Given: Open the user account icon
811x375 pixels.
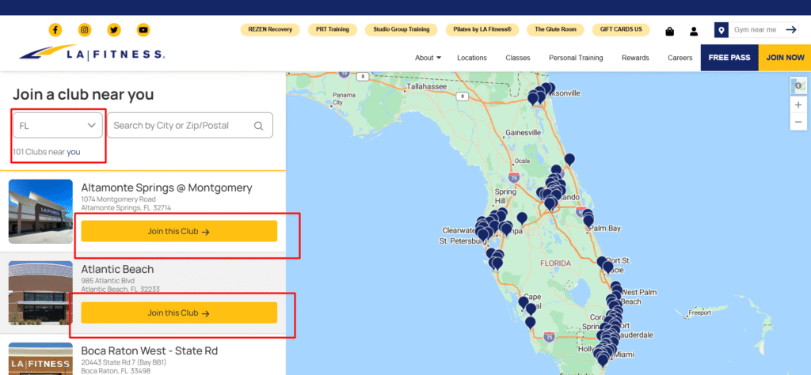Looking at the screenshot, I should click(x=694, y=31).
